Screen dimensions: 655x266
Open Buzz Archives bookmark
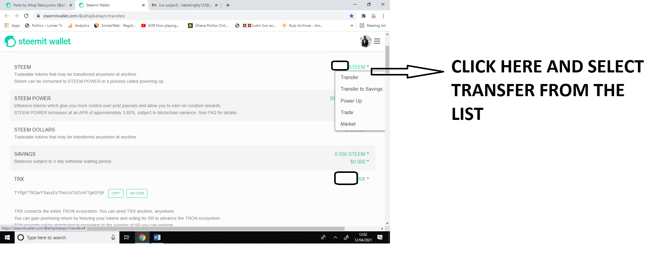pos(302,26)
